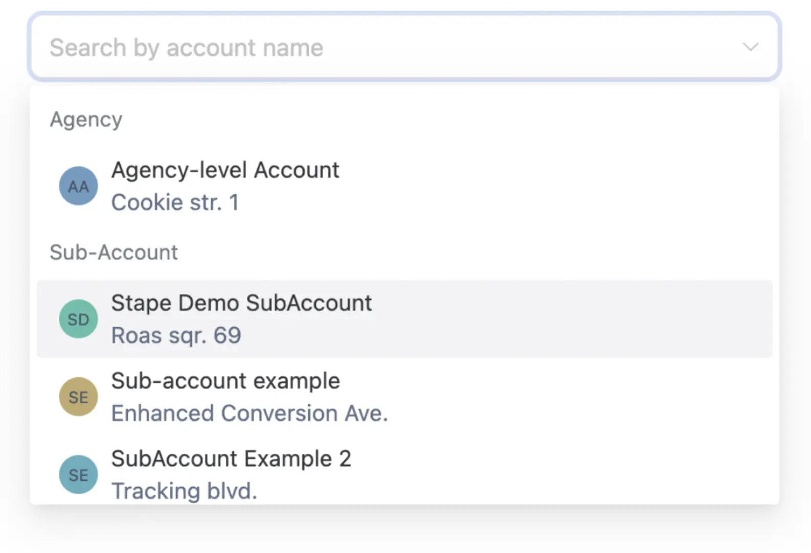This screenshot has height=553, width=811.
Task: Click the yellow SE avatar icon
Action: [78, 397]
